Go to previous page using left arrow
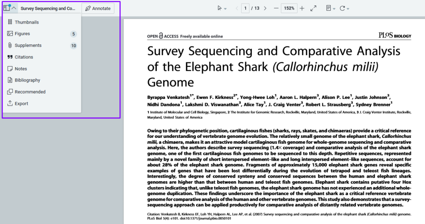 click(237, 8)
